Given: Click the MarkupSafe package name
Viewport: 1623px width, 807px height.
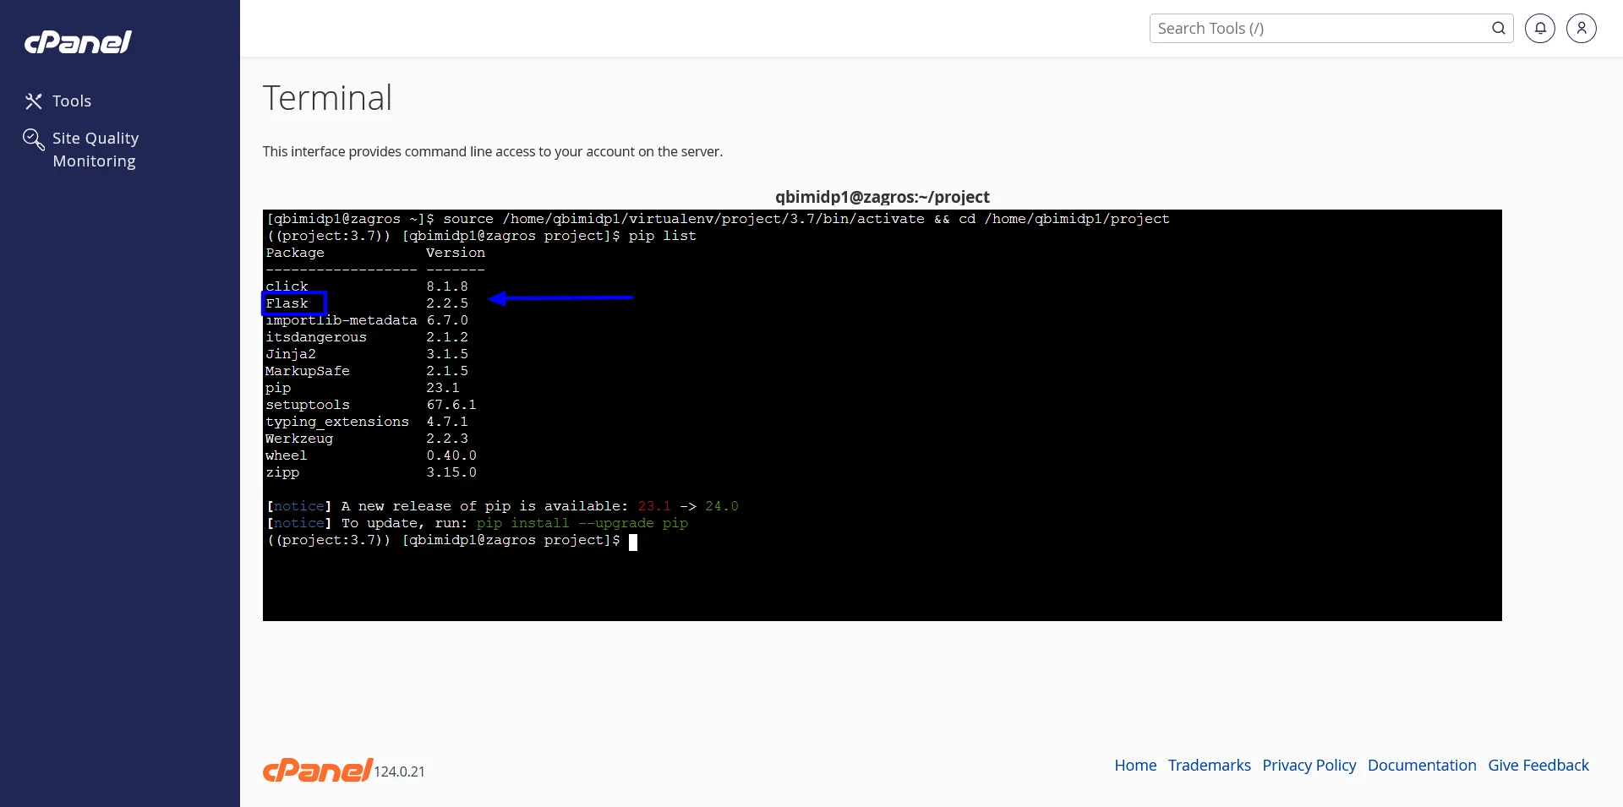Looking at the screenshot, I should coord(308,371).
